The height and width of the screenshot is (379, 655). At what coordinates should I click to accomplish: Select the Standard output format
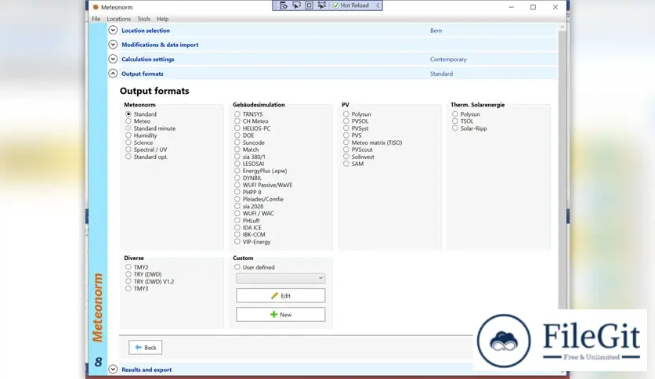pyautogui.click(x=141, y=114)
